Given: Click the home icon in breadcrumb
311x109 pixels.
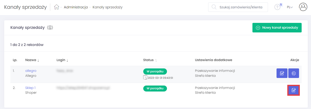Looking at the screenshot, I should (x=57, y=7).
